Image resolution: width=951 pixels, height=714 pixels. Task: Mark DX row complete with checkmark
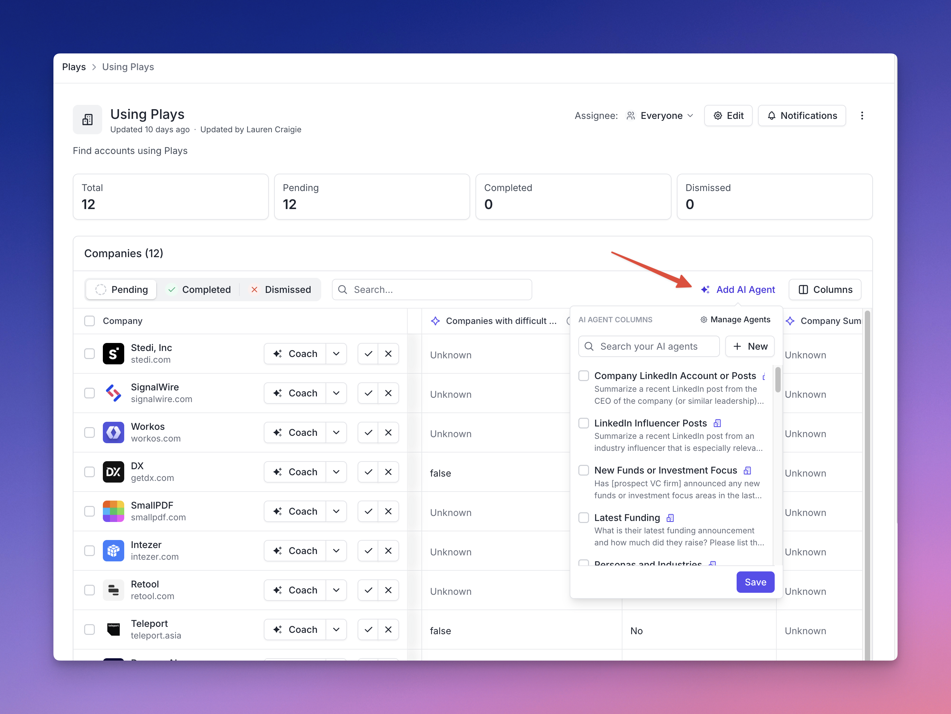tap(368, 472)
